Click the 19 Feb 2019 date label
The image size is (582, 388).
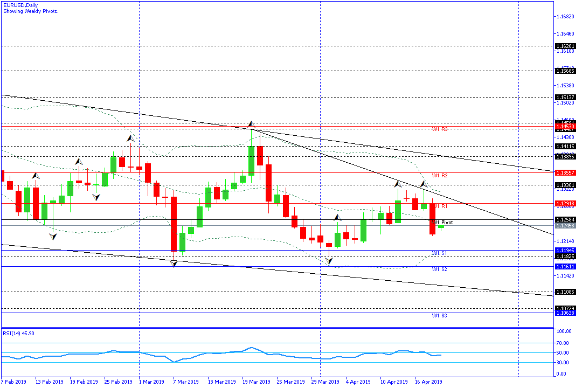84,382
